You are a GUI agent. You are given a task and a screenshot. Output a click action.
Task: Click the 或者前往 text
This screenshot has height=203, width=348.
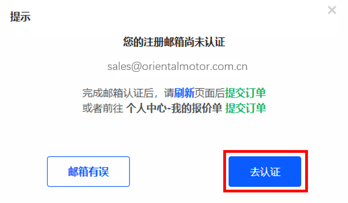coord(103,108)
